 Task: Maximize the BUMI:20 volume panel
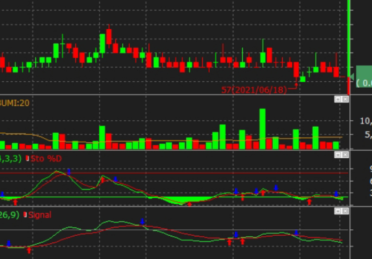point(338,99)
